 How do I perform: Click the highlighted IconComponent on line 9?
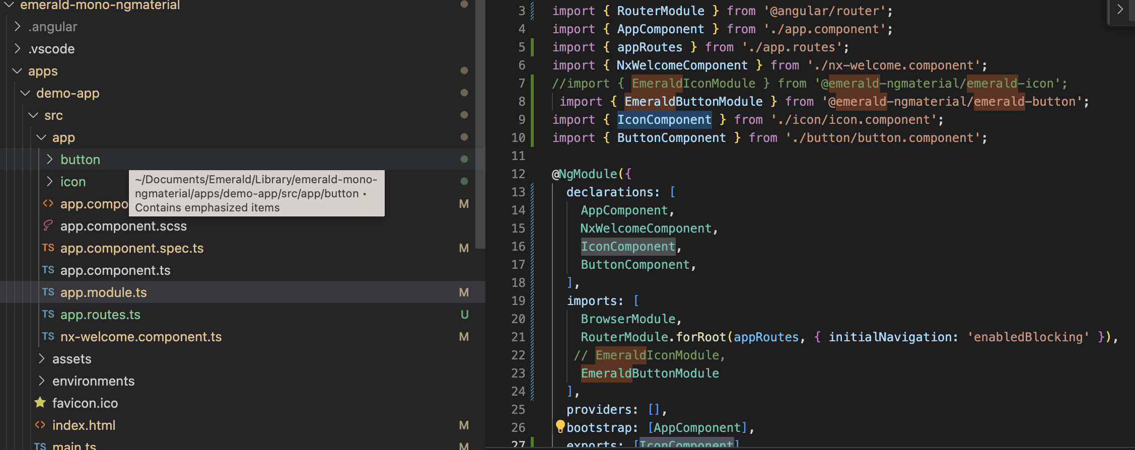[x=664, y=120]
